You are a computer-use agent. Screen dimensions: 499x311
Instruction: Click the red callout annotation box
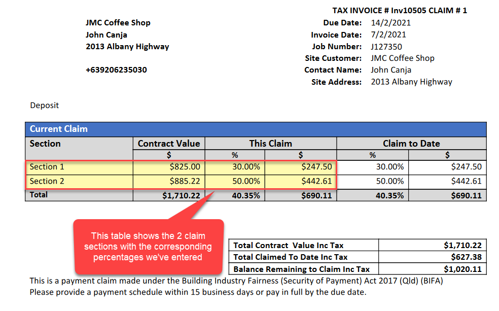coord(148,247)
